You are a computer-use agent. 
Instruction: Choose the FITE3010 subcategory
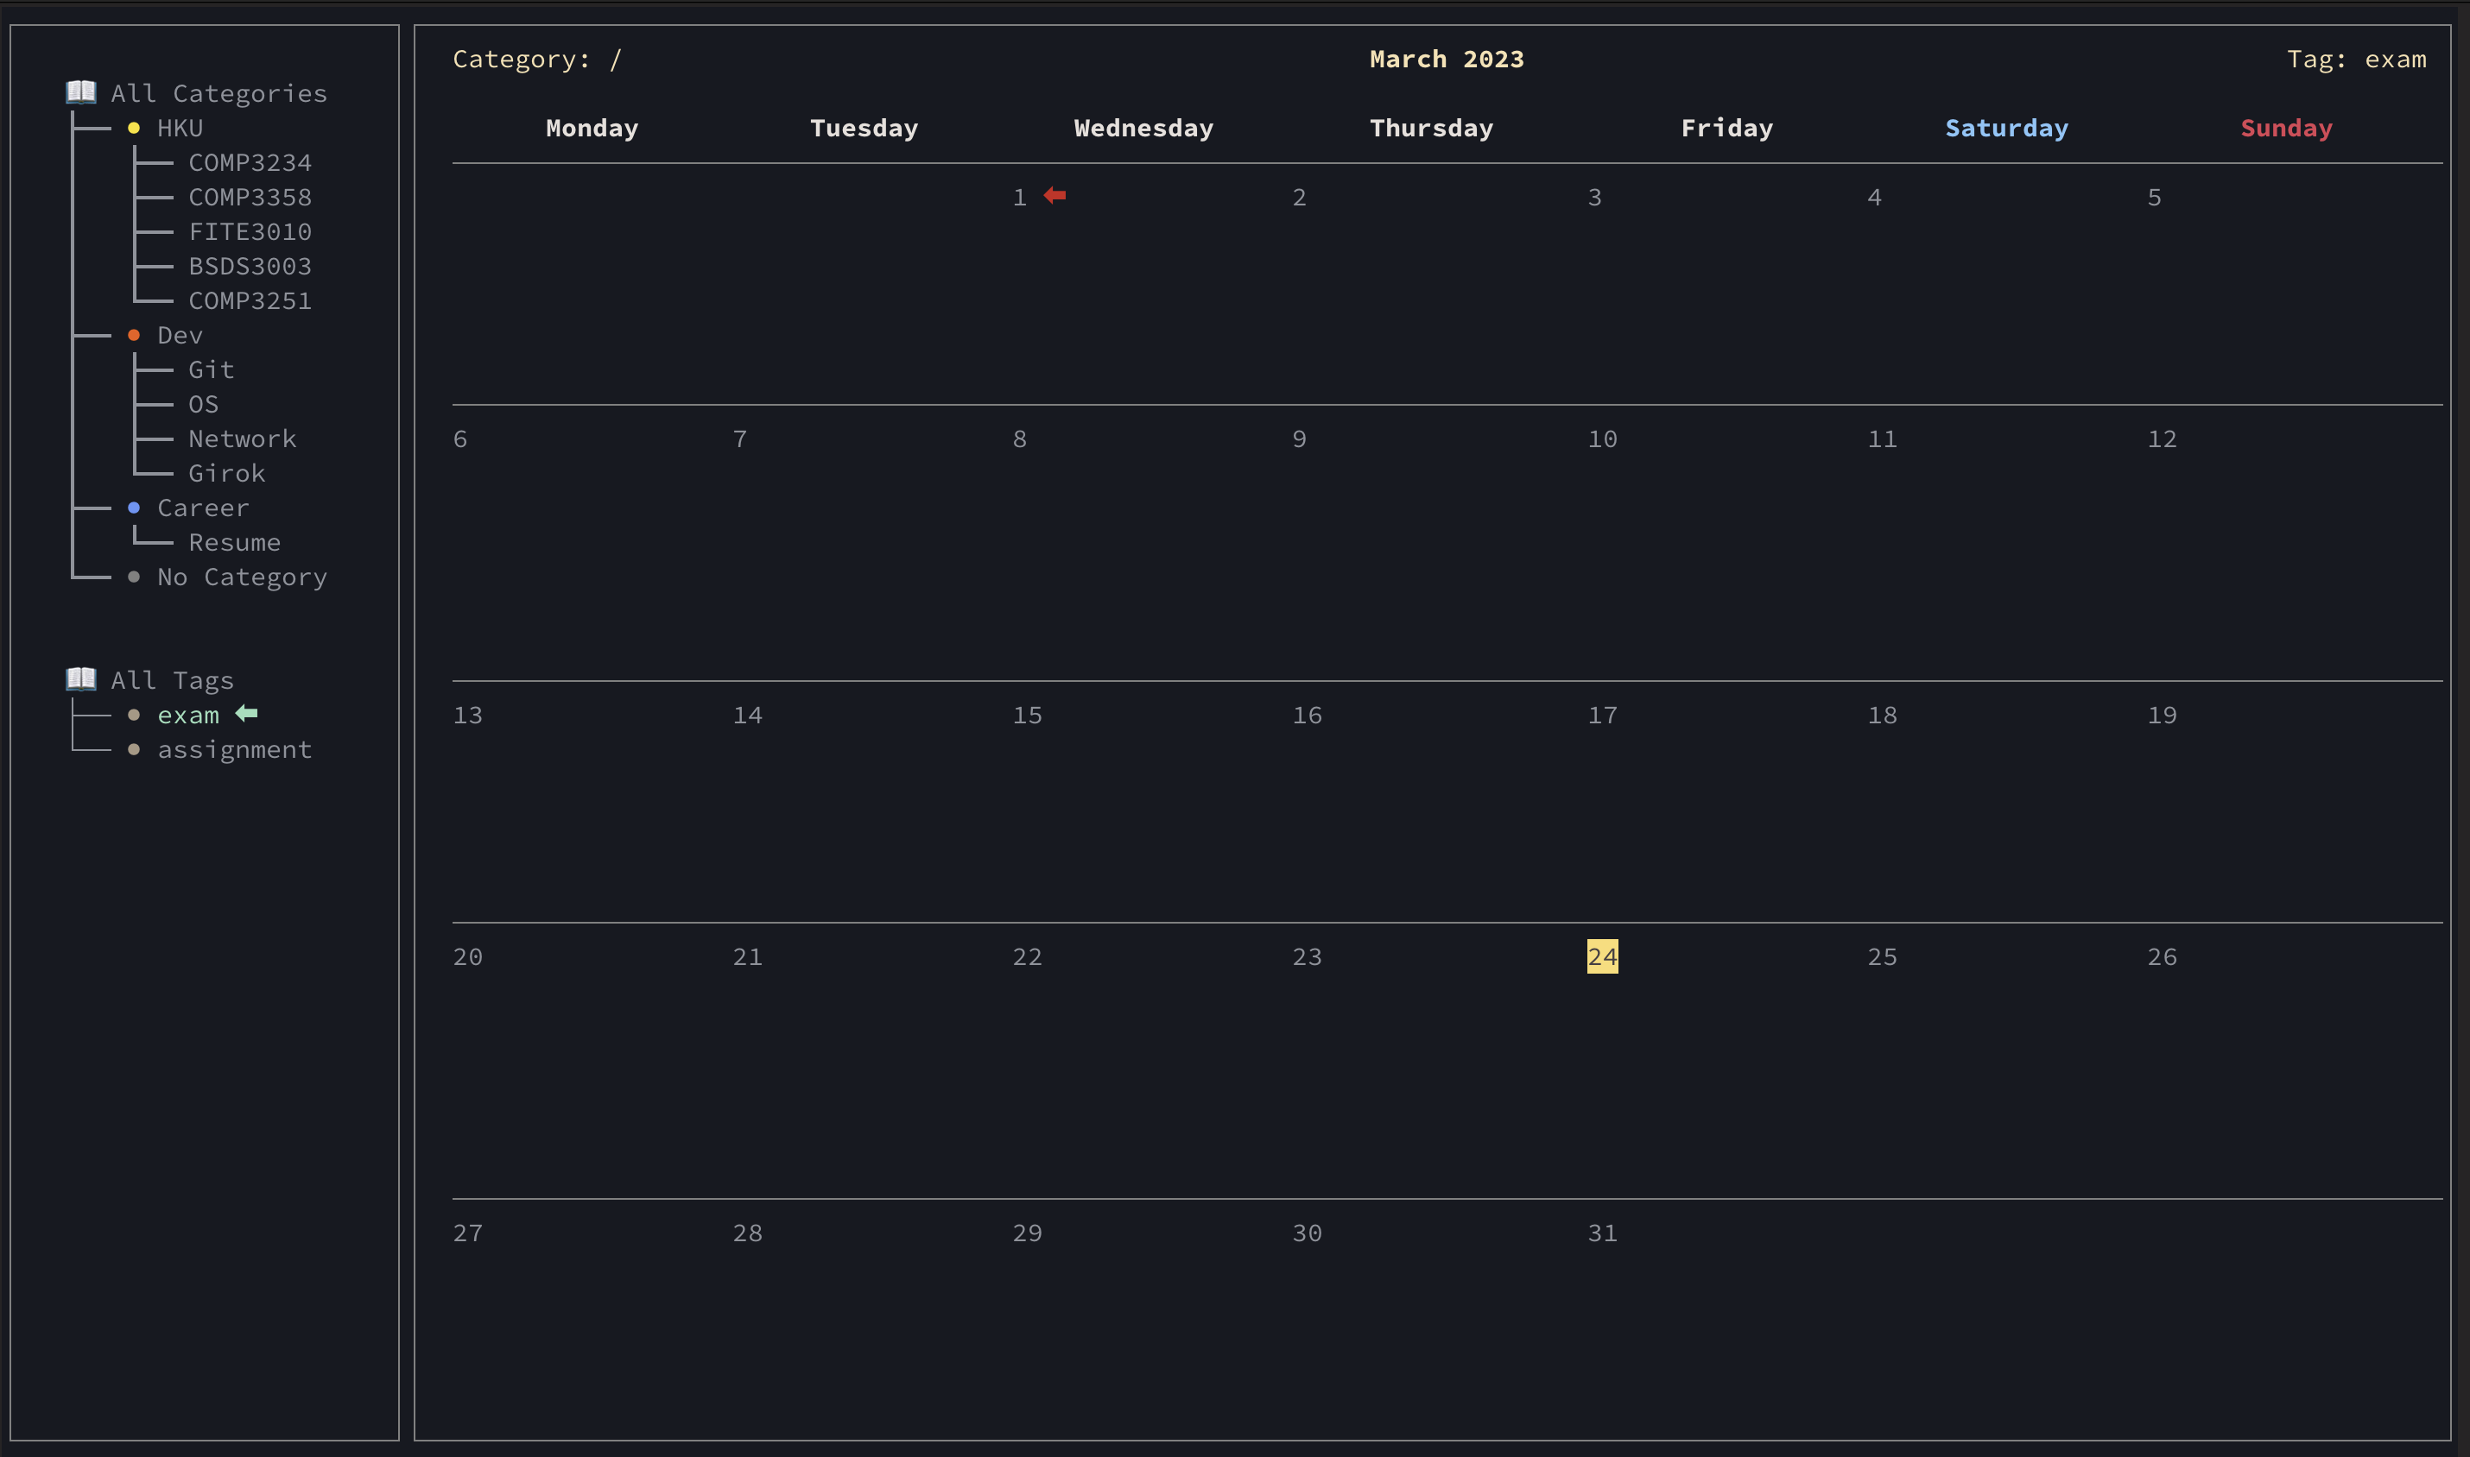click(x=250, y=231)
